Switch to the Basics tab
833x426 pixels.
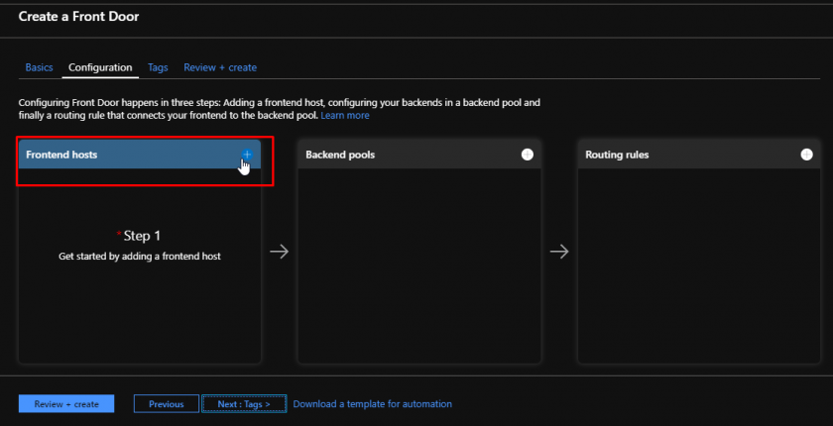(40, 67)
